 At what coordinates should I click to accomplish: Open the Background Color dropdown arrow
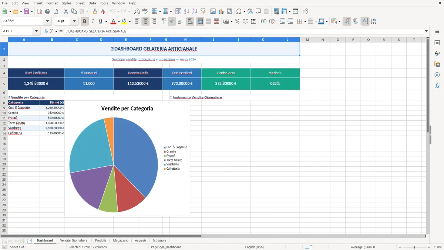129,21
